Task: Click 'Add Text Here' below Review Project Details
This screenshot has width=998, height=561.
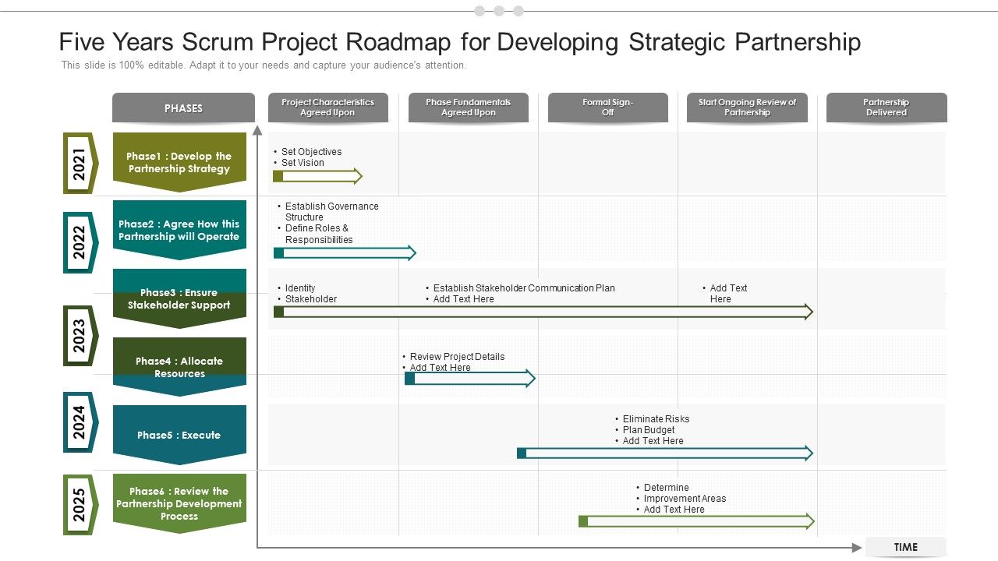Action: tap(440, 368)
